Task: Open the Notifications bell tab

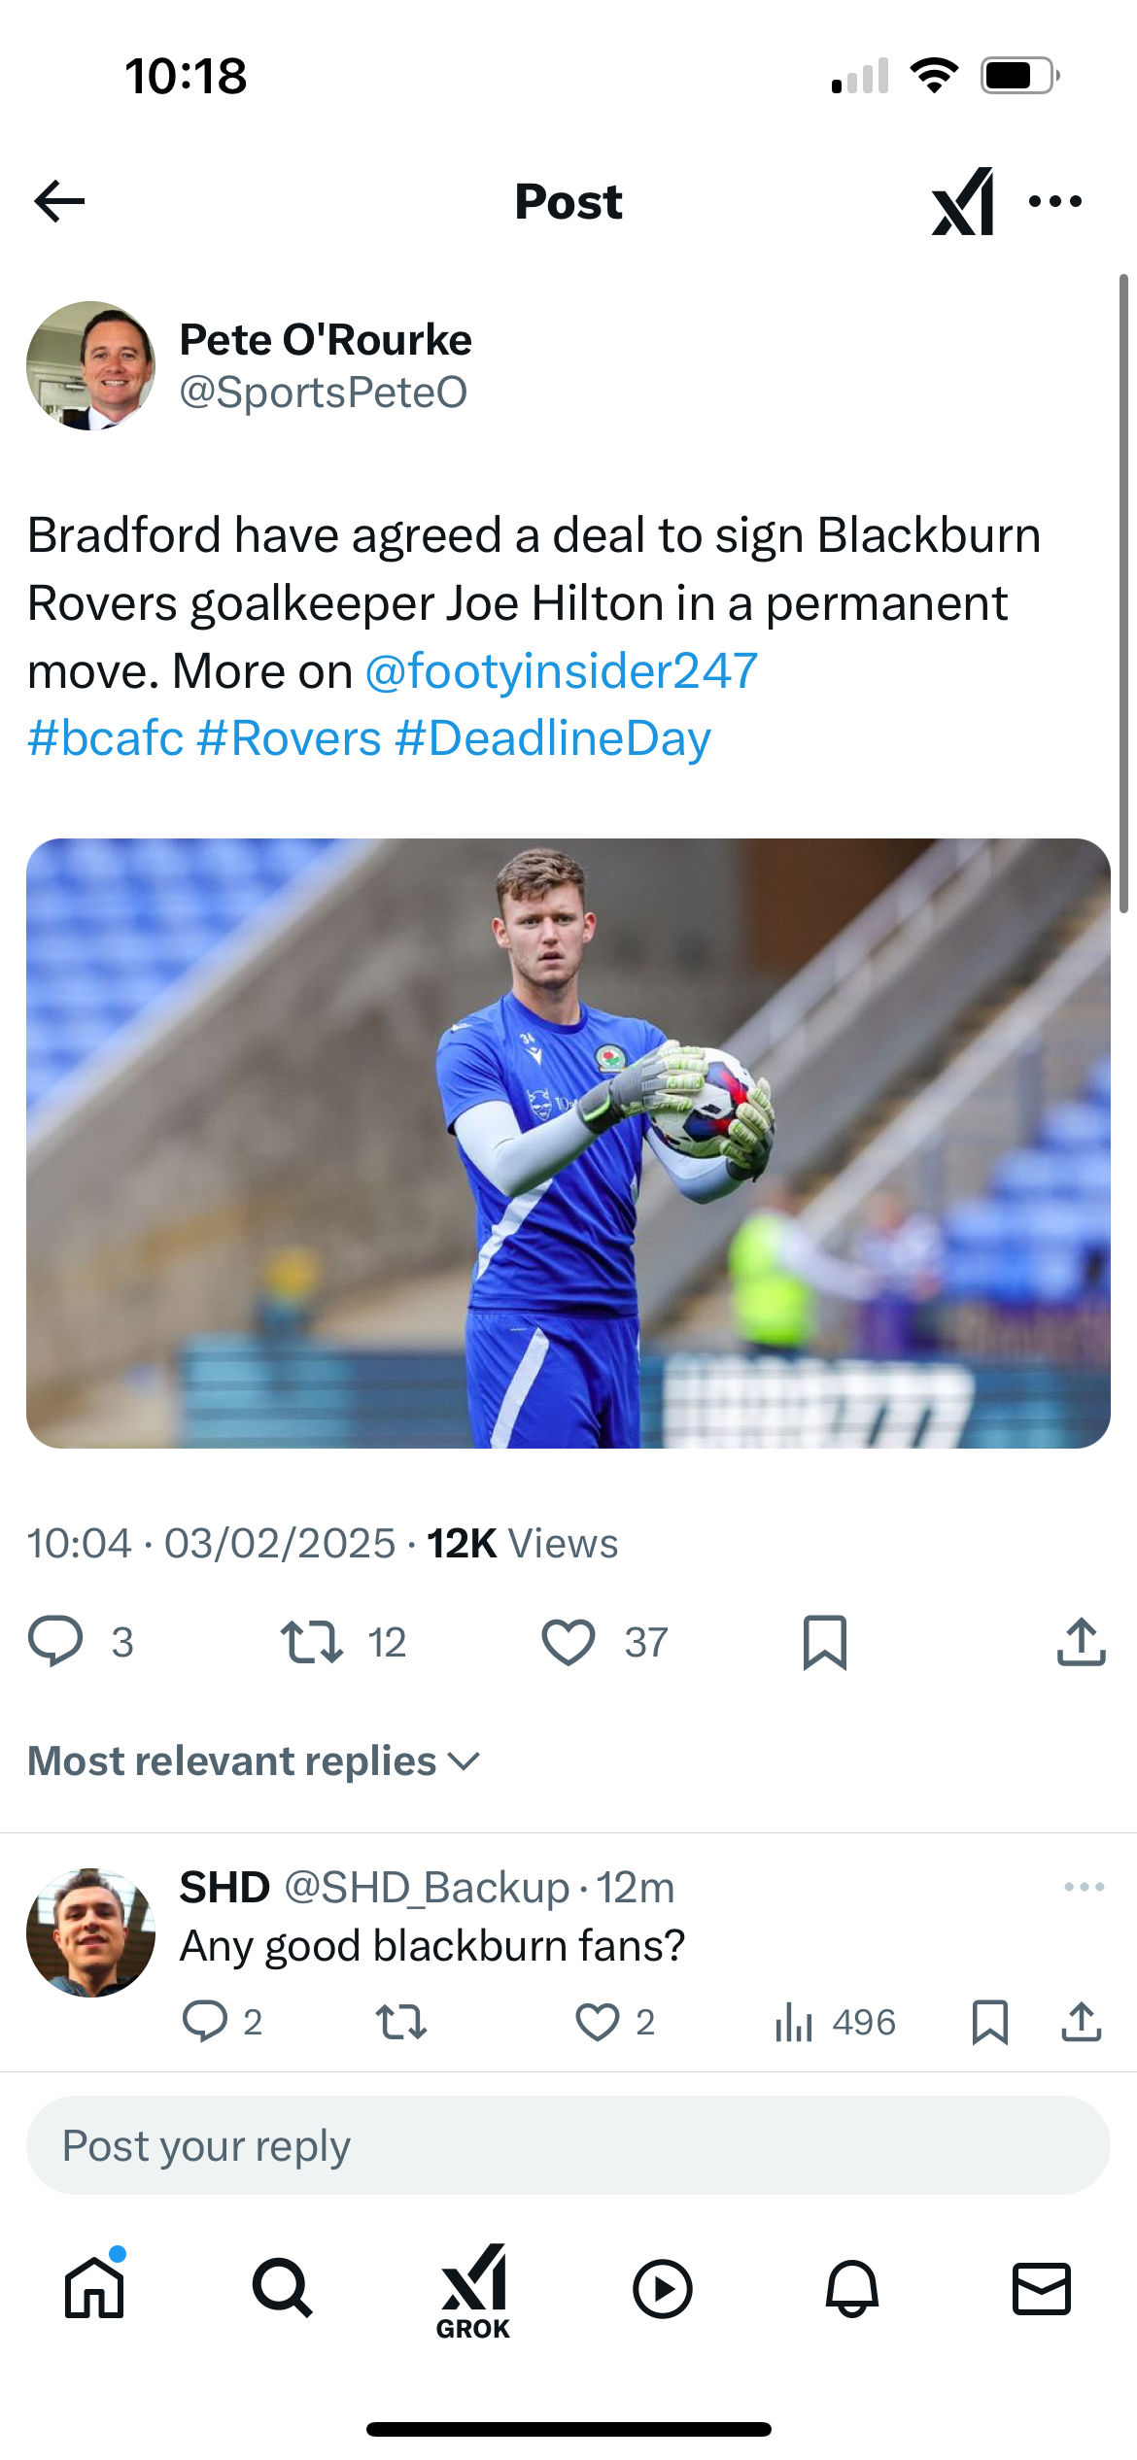Action: 852,2289
